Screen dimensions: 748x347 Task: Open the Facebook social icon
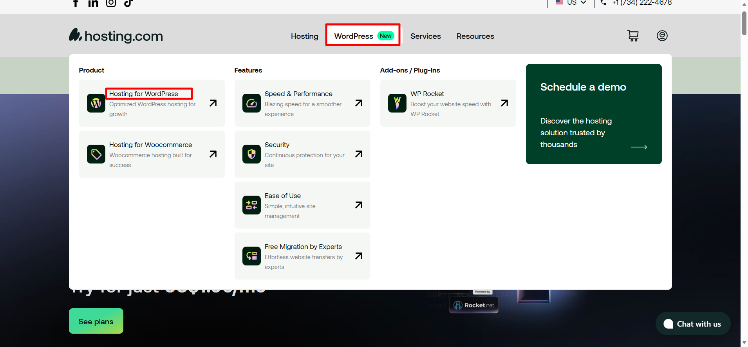76,3
